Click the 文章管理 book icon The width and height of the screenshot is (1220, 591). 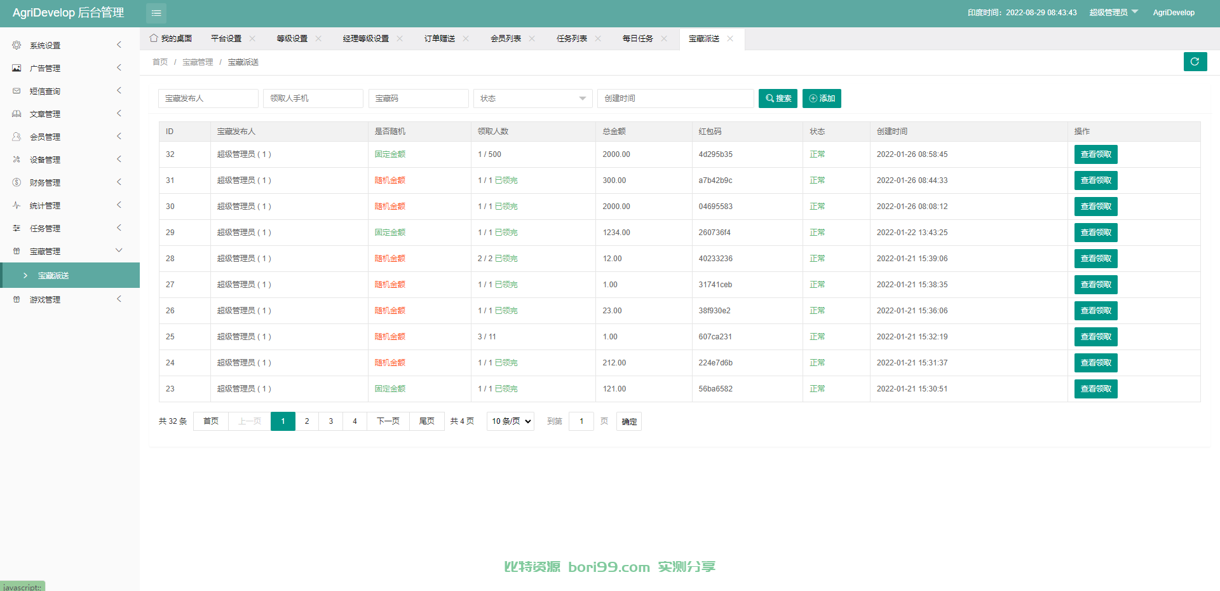click(x=17, y=114)
